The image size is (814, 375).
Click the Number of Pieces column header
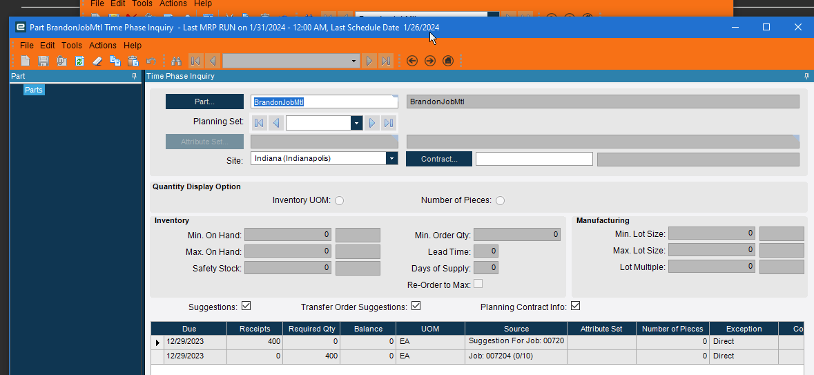pyautogui.click(x=672, y=329)
